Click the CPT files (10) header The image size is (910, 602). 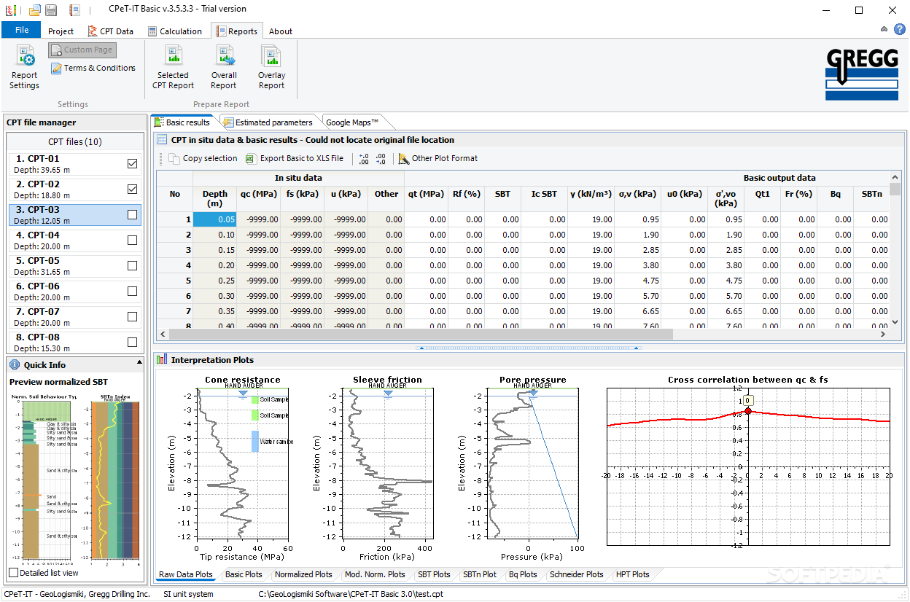coord(75,141)
